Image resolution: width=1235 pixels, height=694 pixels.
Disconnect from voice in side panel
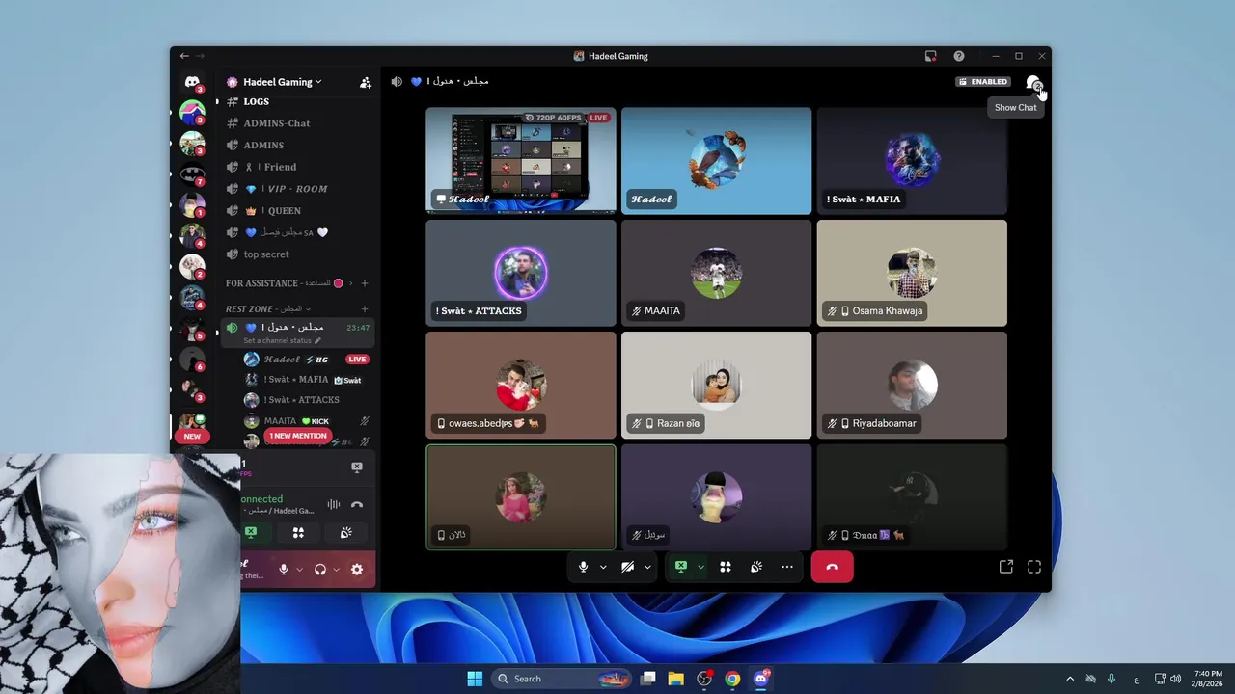357,504
